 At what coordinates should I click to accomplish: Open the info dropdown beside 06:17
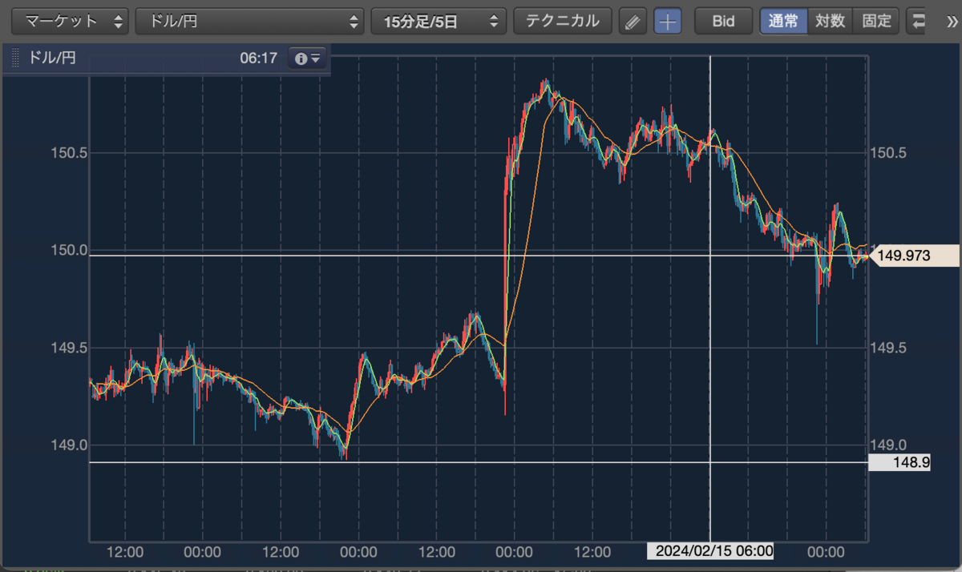pos(308,58)
